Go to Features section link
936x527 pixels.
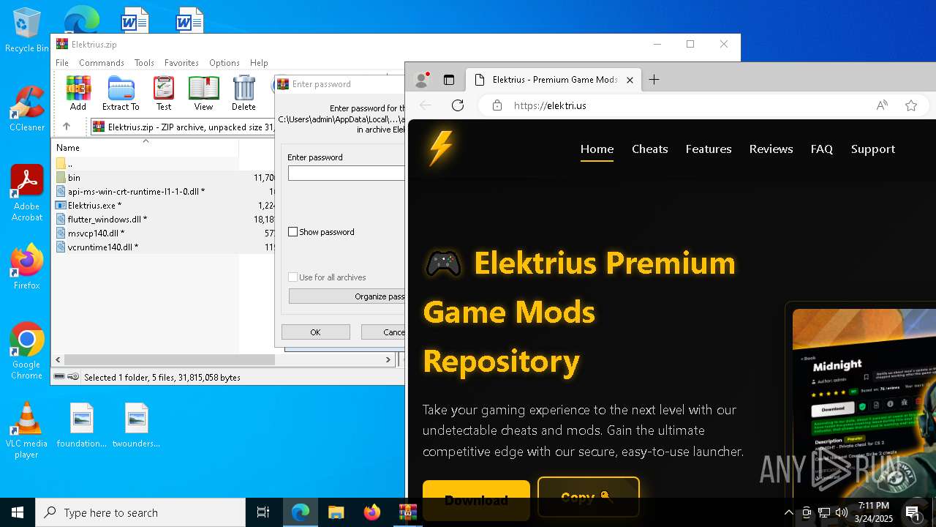coord(709,149)
